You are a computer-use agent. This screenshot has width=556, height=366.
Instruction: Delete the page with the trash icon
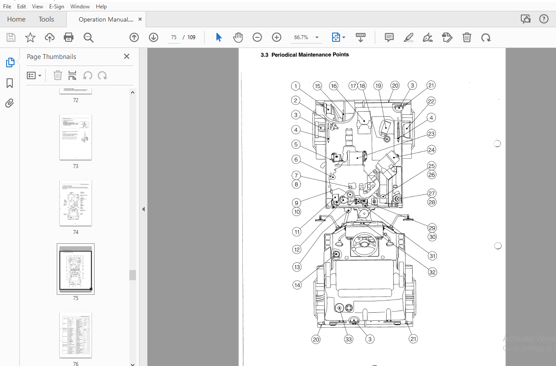(467, 37)
